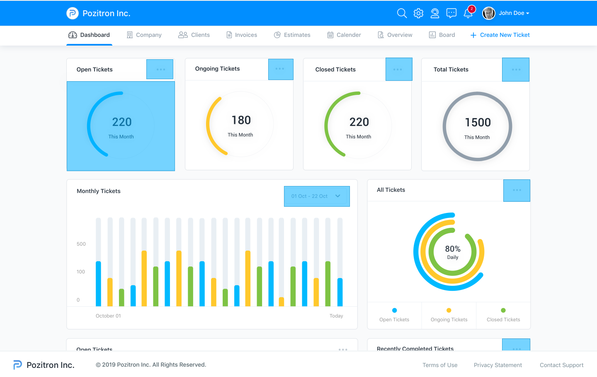Viewport: 597px width, 377px height.
Task: Click the Board chart icon
Action: coord(432,35)
